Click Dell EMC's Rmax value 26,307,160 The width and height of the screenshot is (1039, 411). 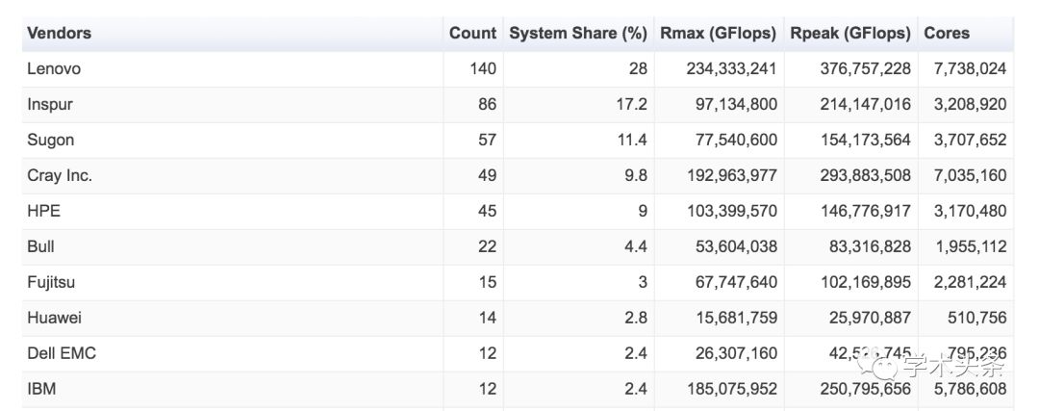[x=736, y=353]
